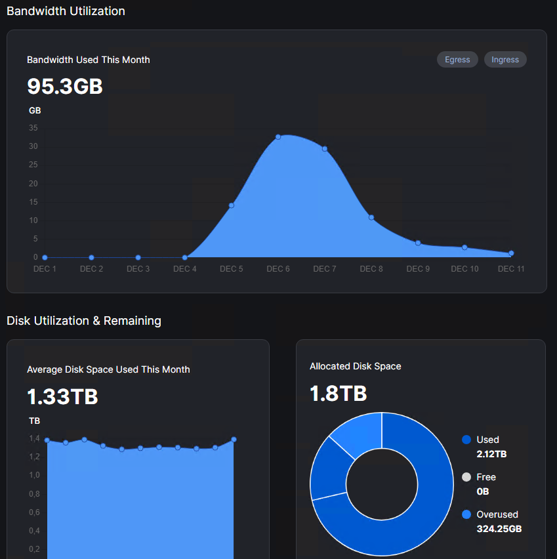Viewport: 557px width, 559px height.
Task: Click the Overused legend color dot
Action: pos(466,514)
